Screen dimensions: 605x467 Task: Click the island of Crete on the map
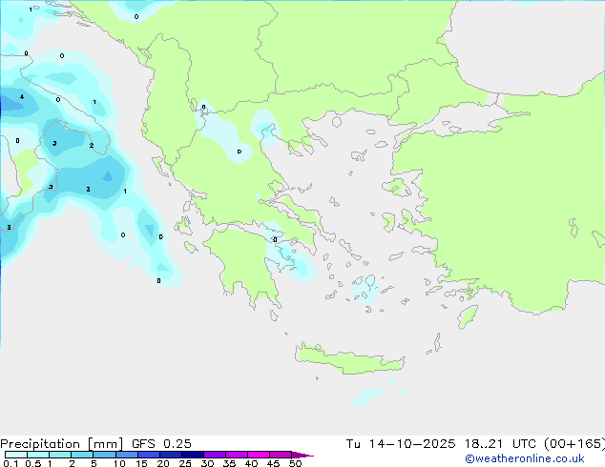(x=349, y=360)
